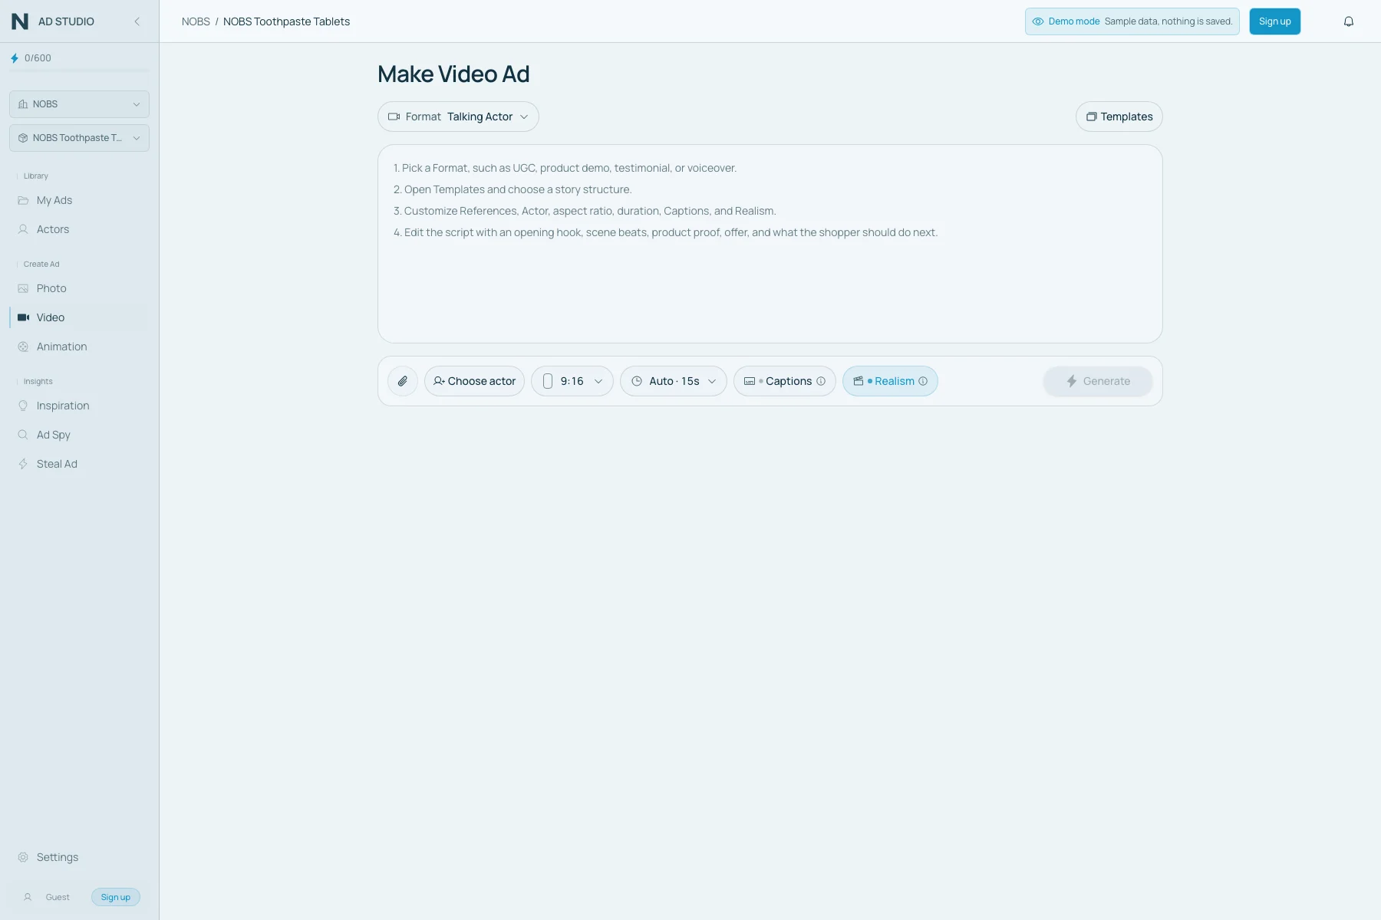Click into the script text area
The image size is (1381, 920).
[770, 244]
